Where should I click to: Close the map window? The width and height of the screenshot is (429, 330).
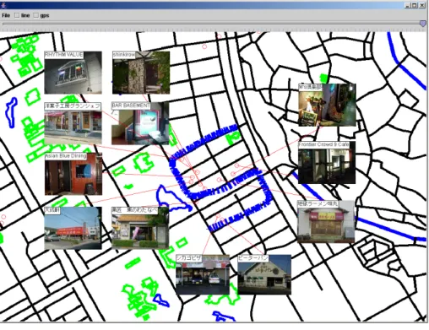(422, 5)
